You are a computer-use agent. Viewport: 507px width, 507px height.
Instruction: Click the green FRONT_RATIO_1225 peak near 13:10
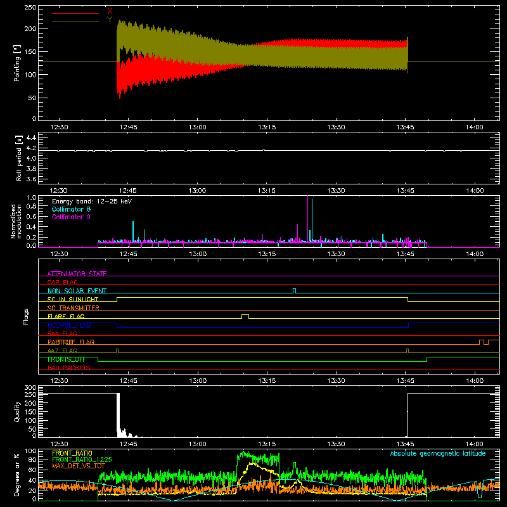point(244,452)
